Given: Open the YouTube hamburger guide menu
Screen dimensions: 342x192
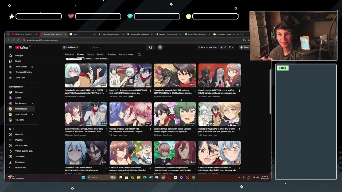Looking at the screenshot, I should pos(10,47).
